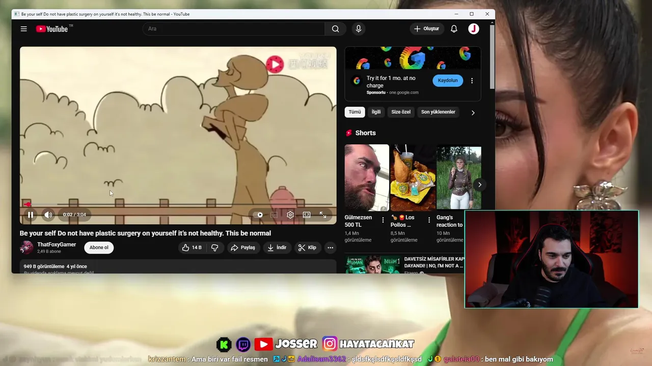Start voice search with the microphone
Image resolution: width=652 pixels, height=366 pixels.
359,29
